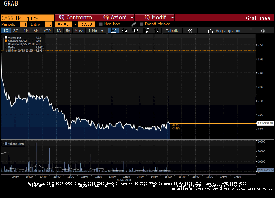The width and height of the screenshot is (275, 198).
Task: Select the YTD period tab
Action: 47,31
